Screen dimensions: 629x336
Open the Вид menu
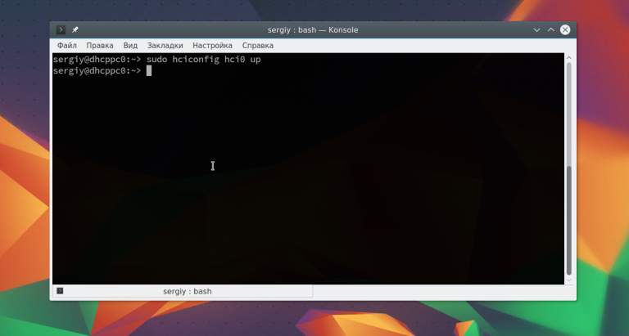point(130,46)
